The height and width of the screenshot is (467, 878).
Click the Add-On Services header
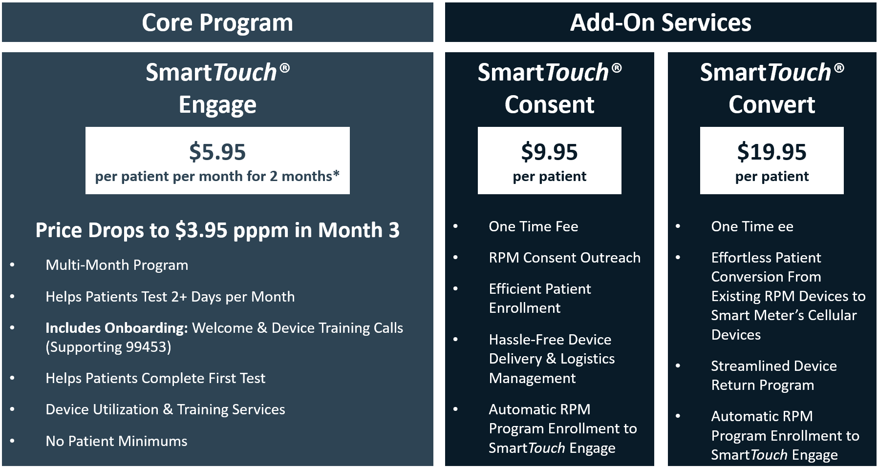coord(660,23)
